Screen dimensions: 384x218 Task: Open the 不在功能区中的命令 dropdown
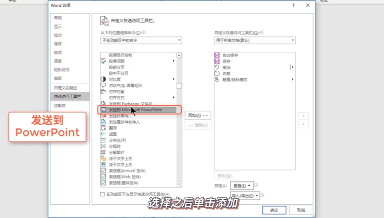(x=141, y=40)
